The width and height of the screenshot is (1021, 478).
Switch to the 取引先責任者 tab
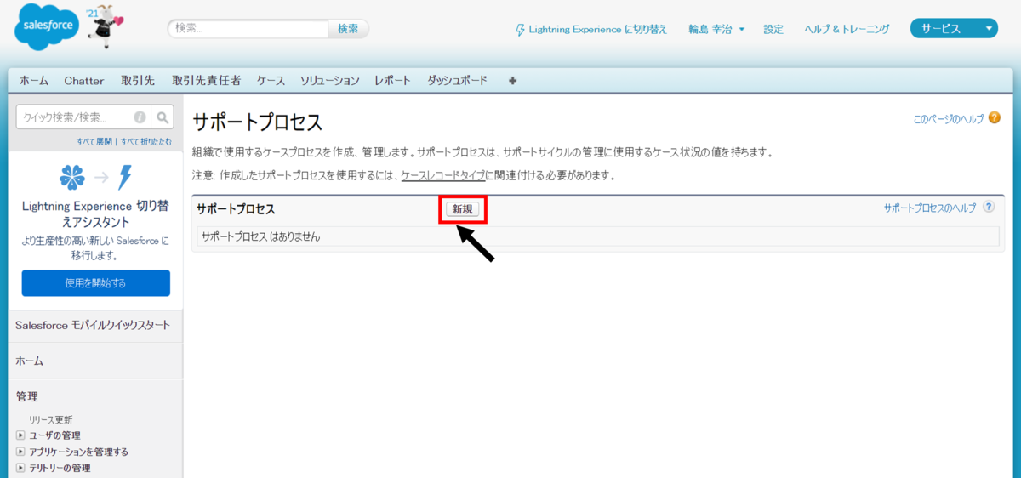pos(207,81)
